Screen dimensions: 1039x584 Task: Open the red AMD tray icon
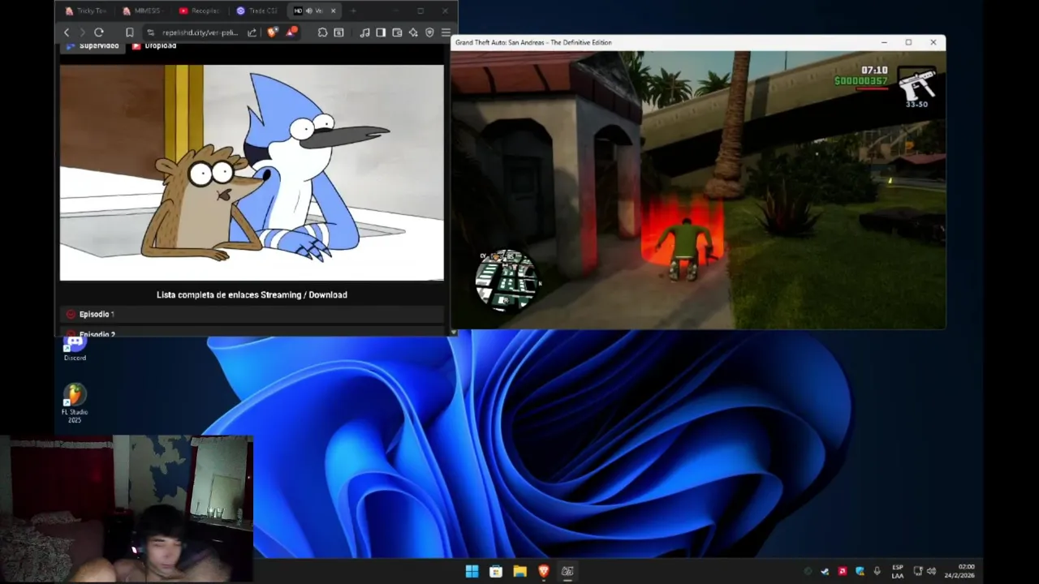point(843,571)
